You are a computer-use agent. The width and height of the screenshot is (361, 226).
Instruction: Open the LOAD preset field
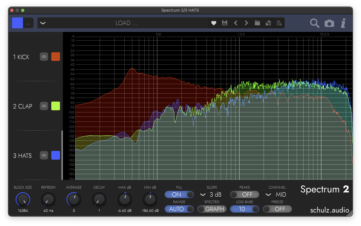click(127, 23)
